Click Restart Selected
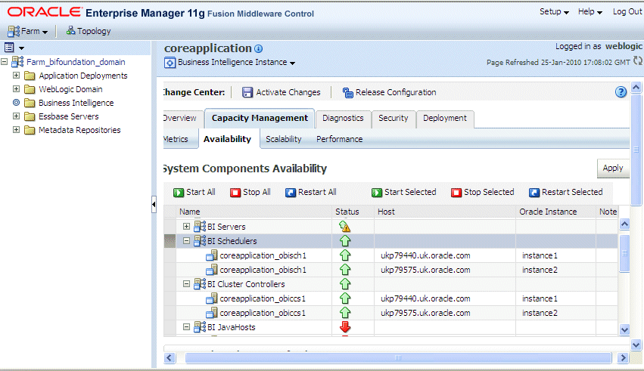This screenshot has width=644, height=371. [565, 192]
